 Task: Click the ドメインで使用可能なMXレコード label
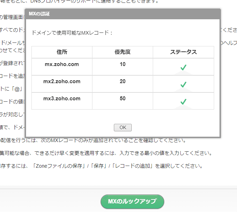72,32
